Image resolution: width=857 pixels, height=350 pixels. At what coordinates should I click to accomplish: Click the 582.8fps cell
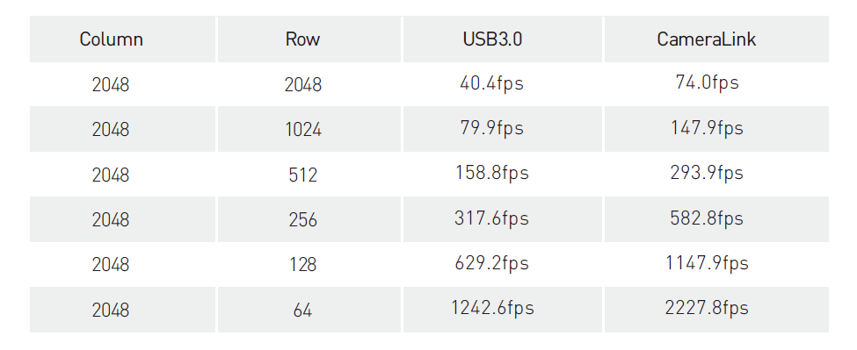click(716, 219)
